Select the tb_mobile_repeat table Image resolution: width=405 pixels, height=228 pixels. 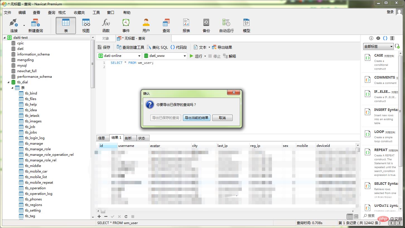coord(39,183)
